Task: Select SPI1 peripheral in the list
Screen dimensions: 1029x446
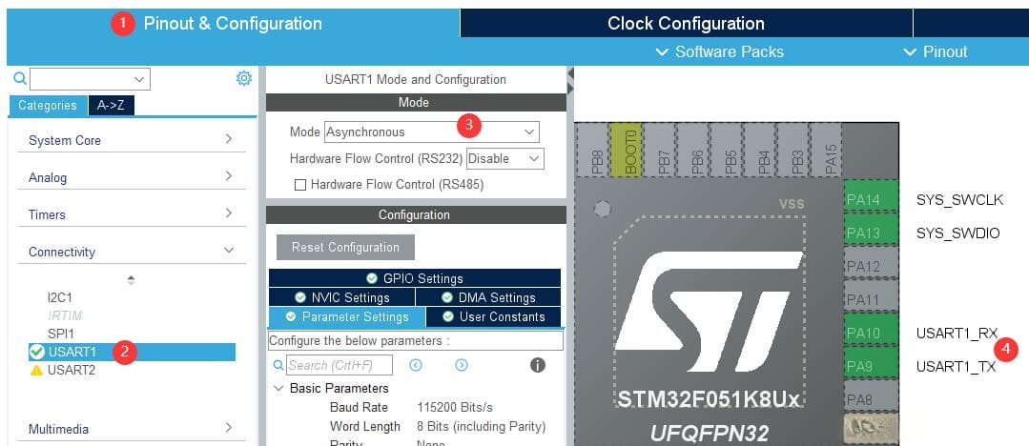Action: pyautogui.click(x=61, y=334)
